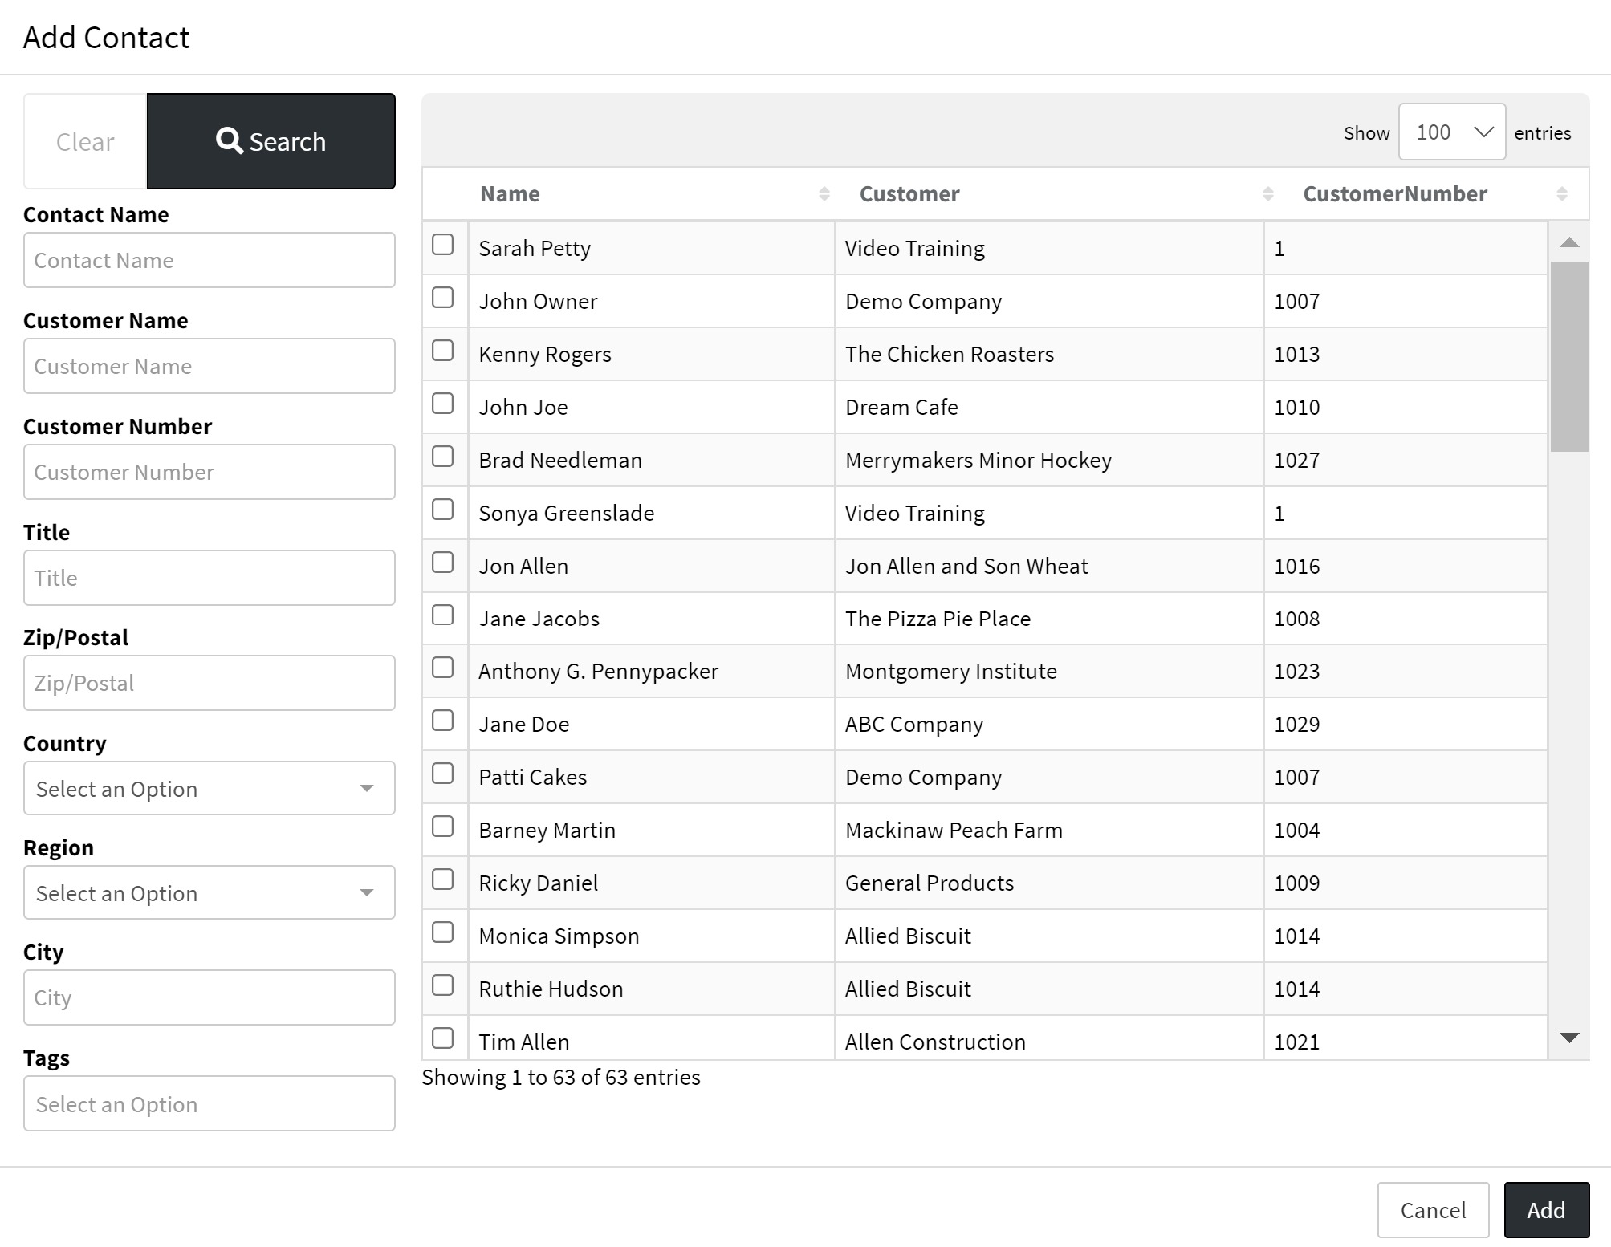Open the Region select dropdown
This screenshot has width=1611, height=1247.
[x=209, y=893]
